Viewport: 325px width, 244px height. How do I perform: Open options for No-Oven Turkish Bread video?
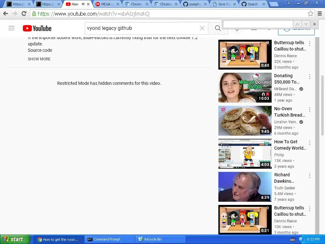(x=310, y=110)
